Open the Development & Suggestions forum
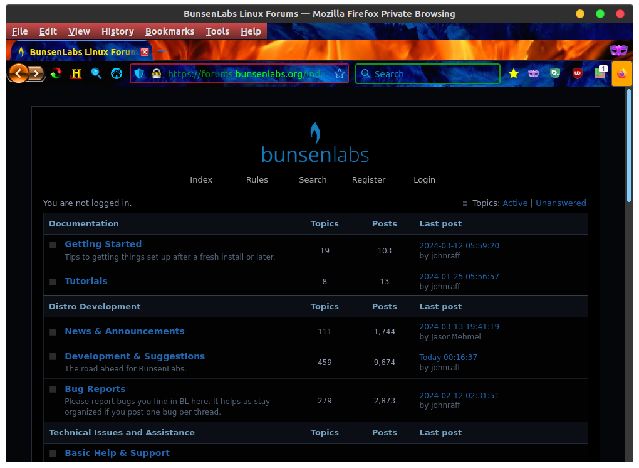 pos(135,356)
